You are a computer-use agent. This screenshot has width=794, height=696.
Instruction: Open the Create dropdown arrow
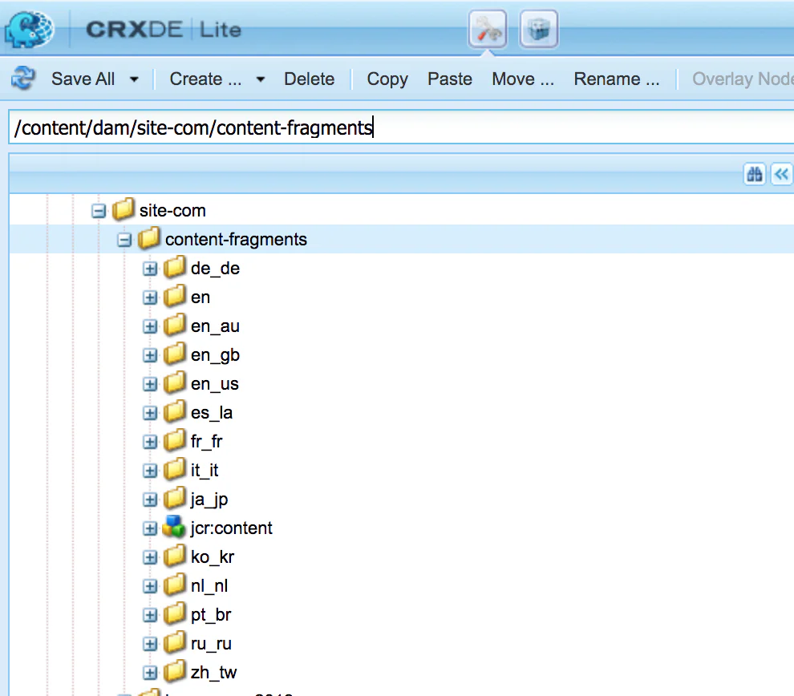point(261,79)
